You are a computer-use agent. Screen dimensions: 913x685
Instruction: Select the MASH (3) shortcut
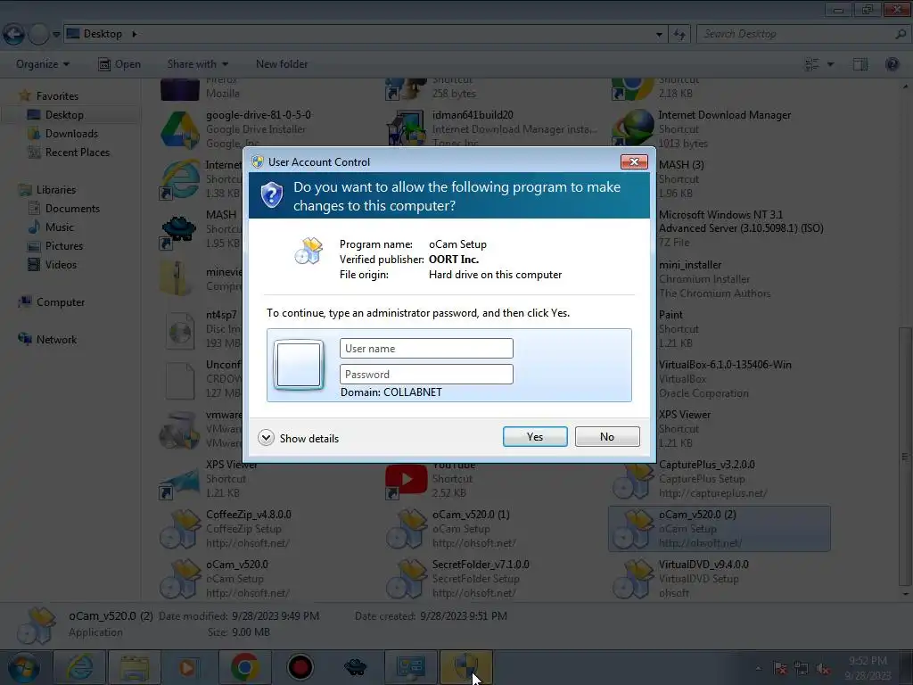tap(681, 178)
